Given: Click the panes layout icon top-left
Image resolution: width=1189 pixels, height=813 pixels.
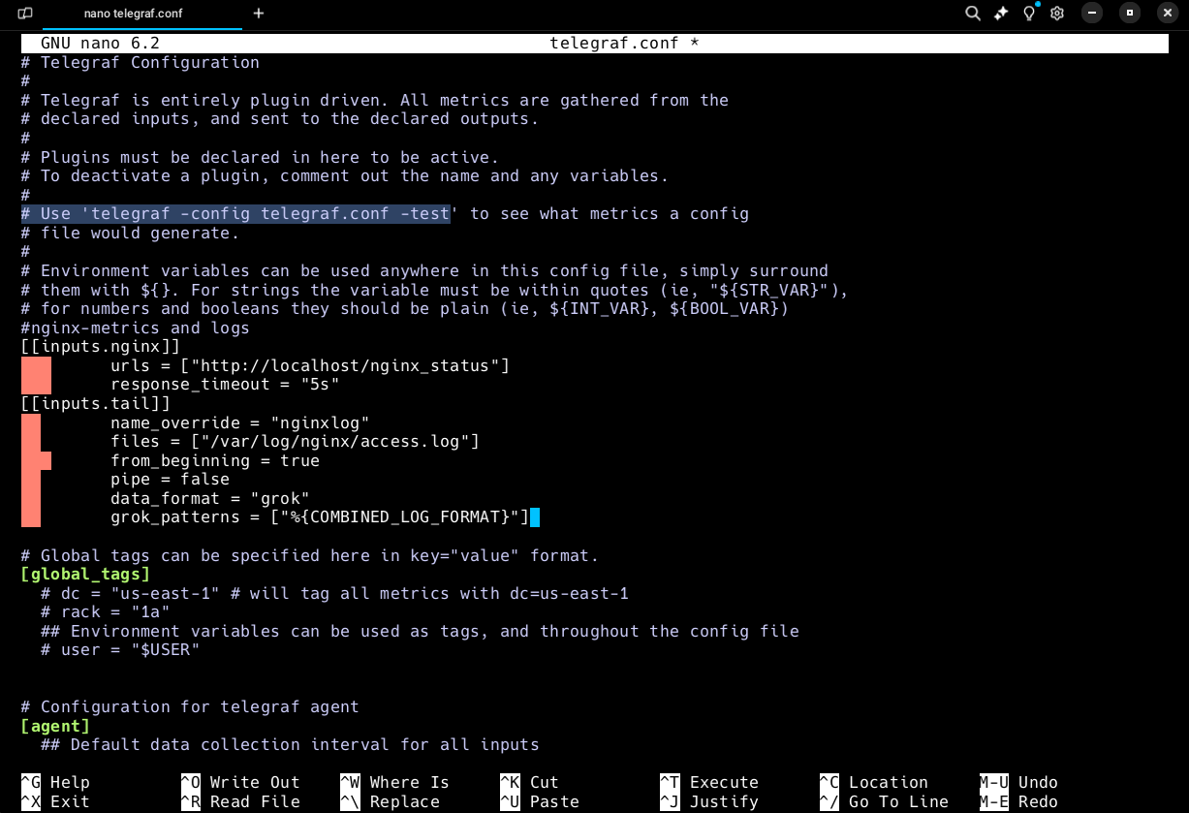Looking at the screenshot, I should tap(25, 14).
